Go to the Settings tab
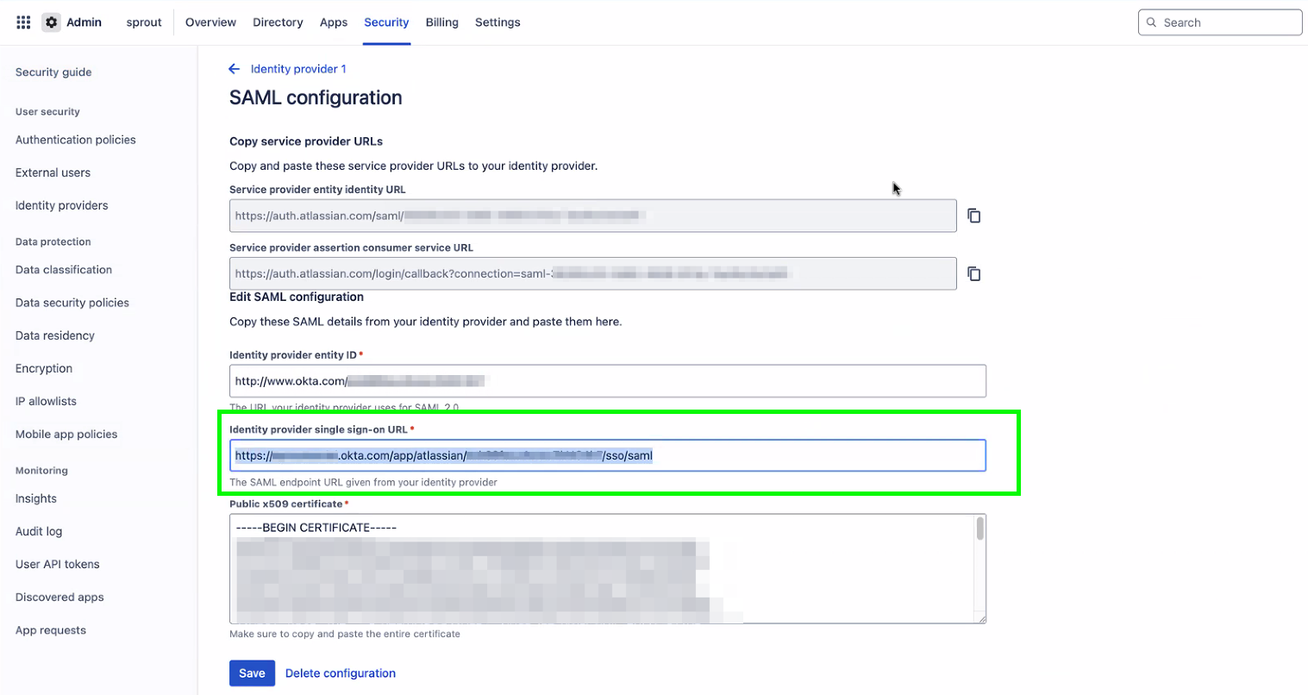 coord(498,22)
